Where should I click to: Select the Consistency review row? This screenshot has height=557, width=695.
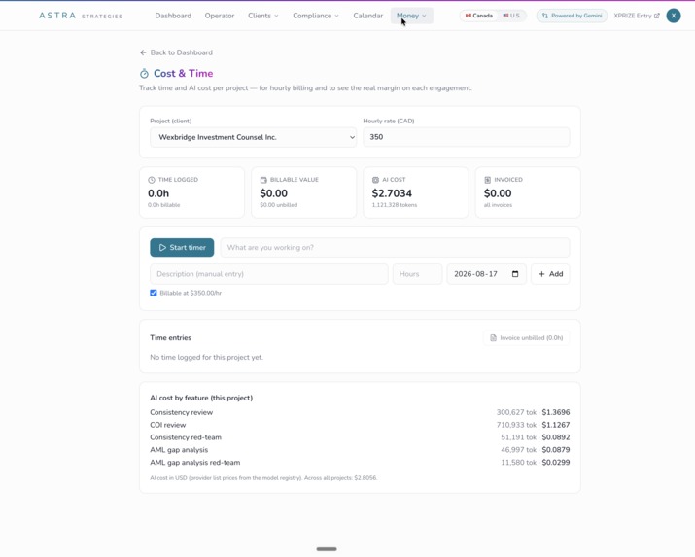pos(360,412)
